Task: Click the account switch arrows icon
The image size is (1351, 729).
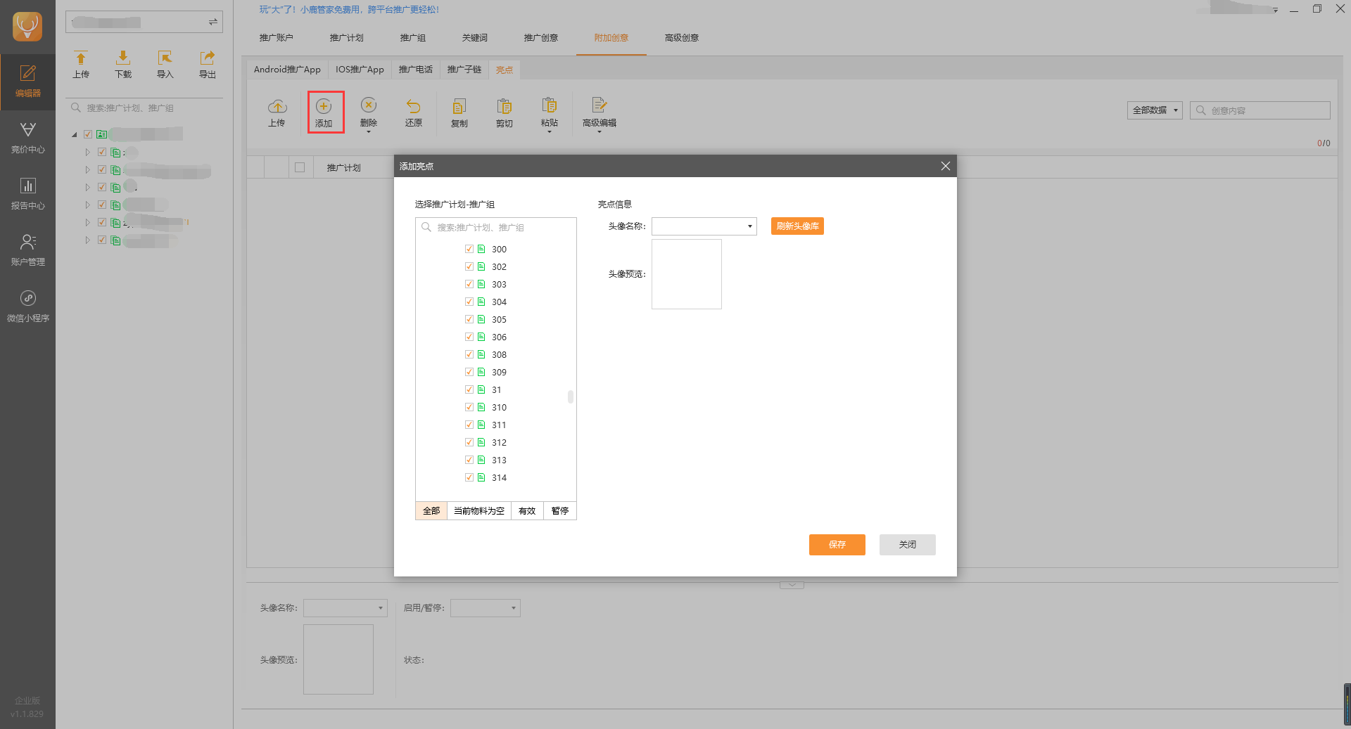Action: tap(213, 22)
